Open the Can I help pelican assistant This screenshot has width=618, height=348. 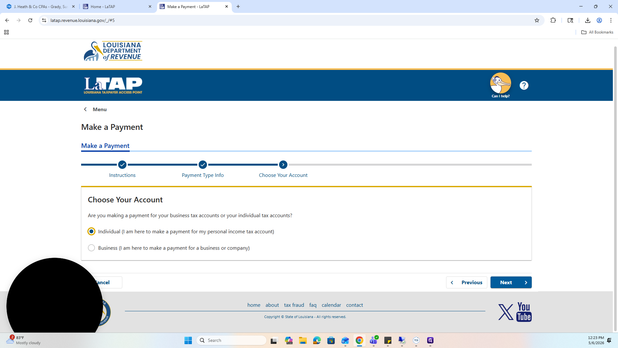pos(501,85)
